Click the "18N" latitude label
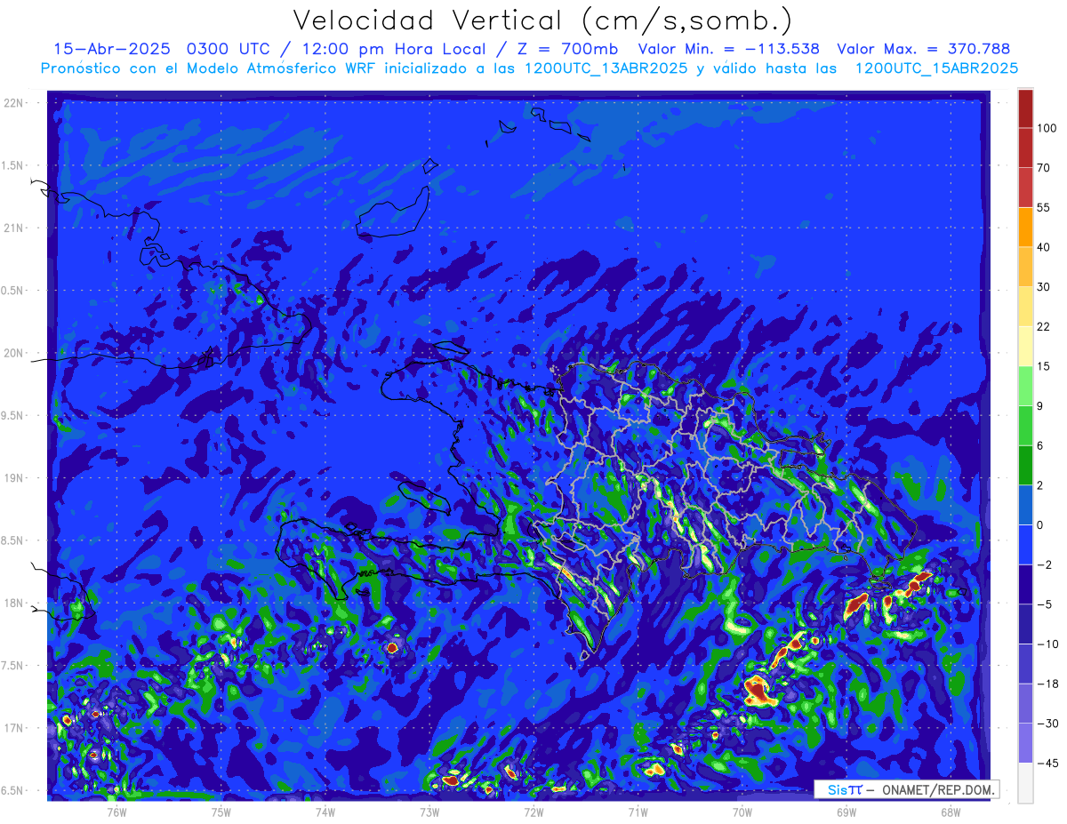 (x=13, y=604)
